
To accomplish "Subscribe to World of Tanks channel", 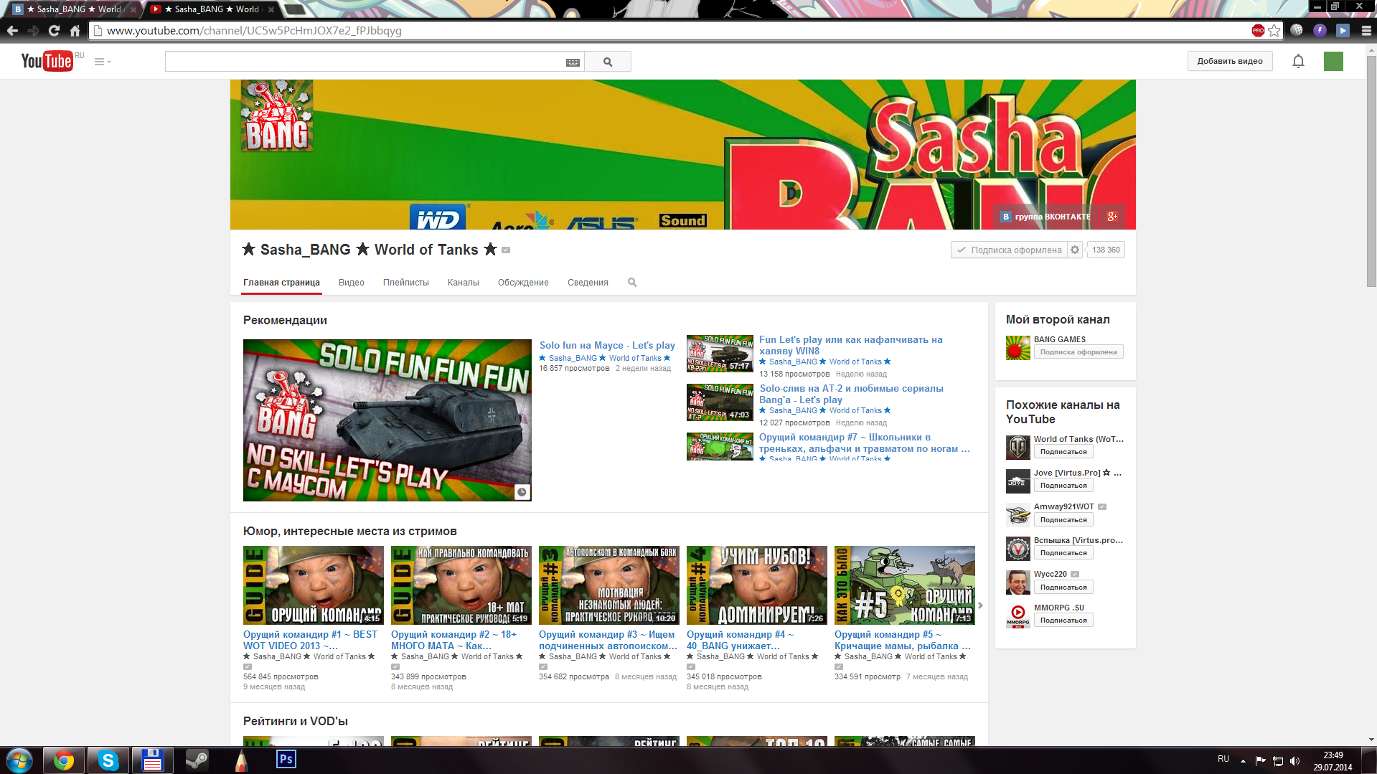I will [x=1063, y=452].
